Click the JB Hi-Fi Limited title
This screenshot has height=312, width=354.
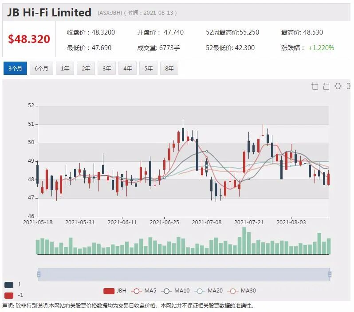click(49, 13)
